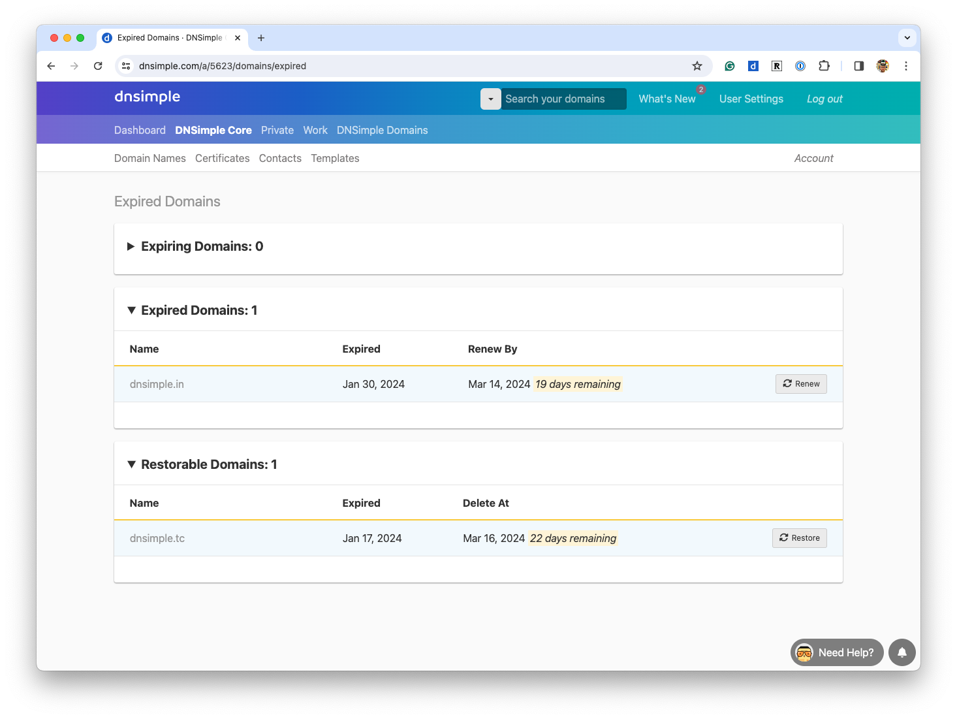Select the DNSimple Core account
Screen dimensions: 957x719
click(213, 131)
